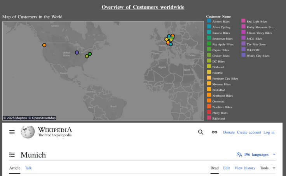Click the Overview of Customers worldwide title
286x176 pixels.
tap(143, 7)
